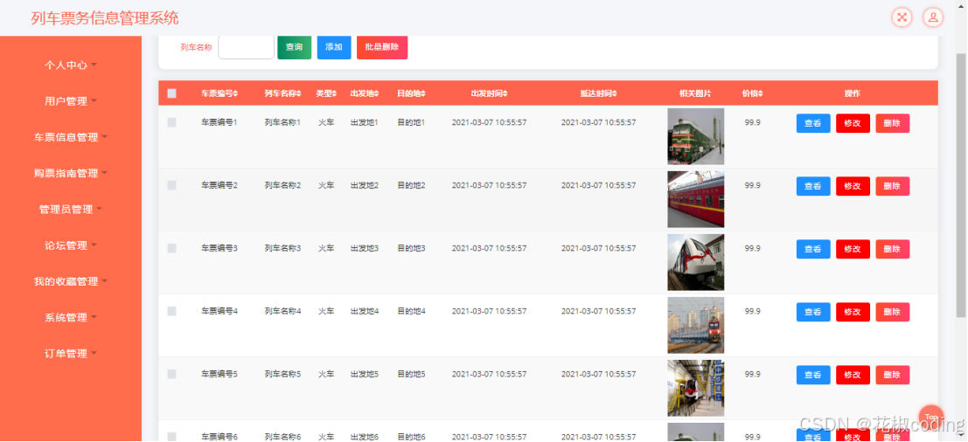Select the checkbox for row 车票编号1

pos(171,122)
